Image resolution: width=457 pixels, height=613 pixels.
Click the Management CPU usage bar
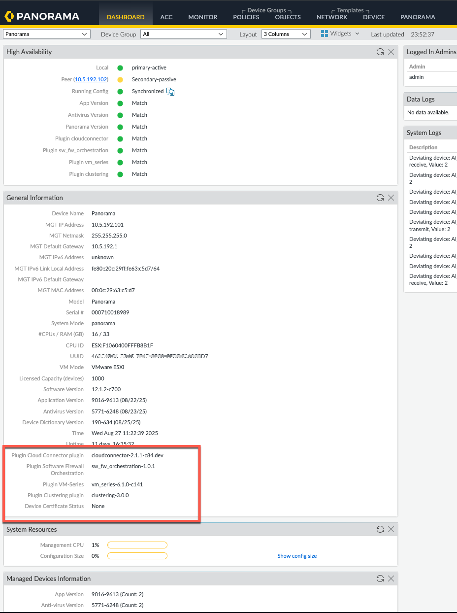(137, 545)
